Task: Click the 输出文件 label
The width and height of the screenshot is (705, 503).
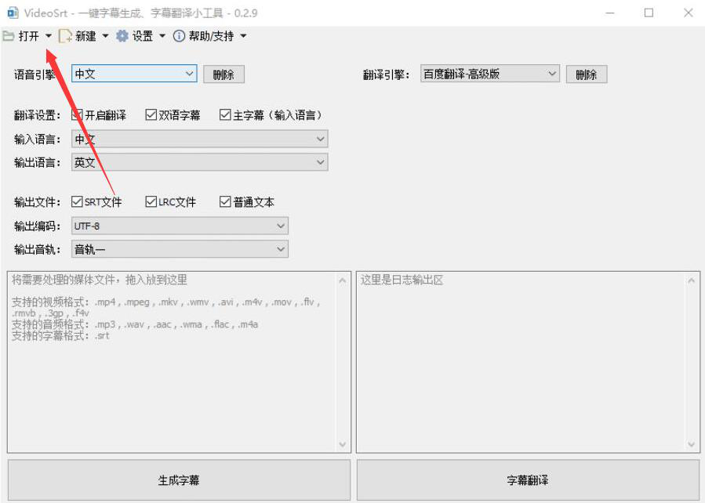Action: 38,202
